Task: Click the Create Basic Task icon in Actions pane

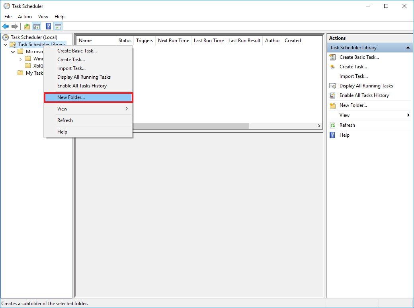Action: click(333, 57)
